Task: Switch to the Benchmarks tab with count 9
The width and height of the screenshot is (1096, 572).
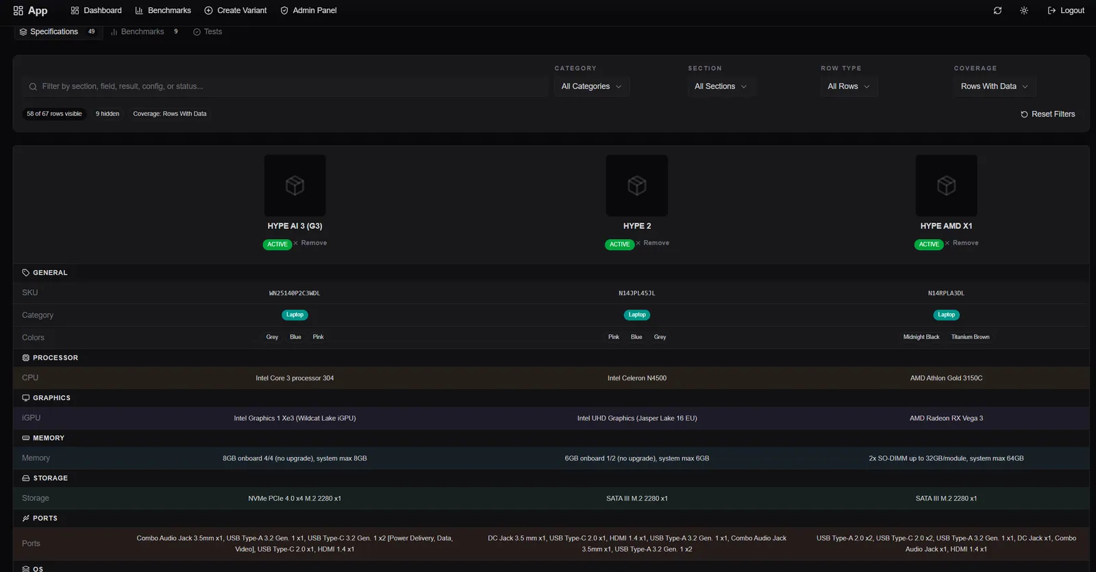Action: point(145,32)
